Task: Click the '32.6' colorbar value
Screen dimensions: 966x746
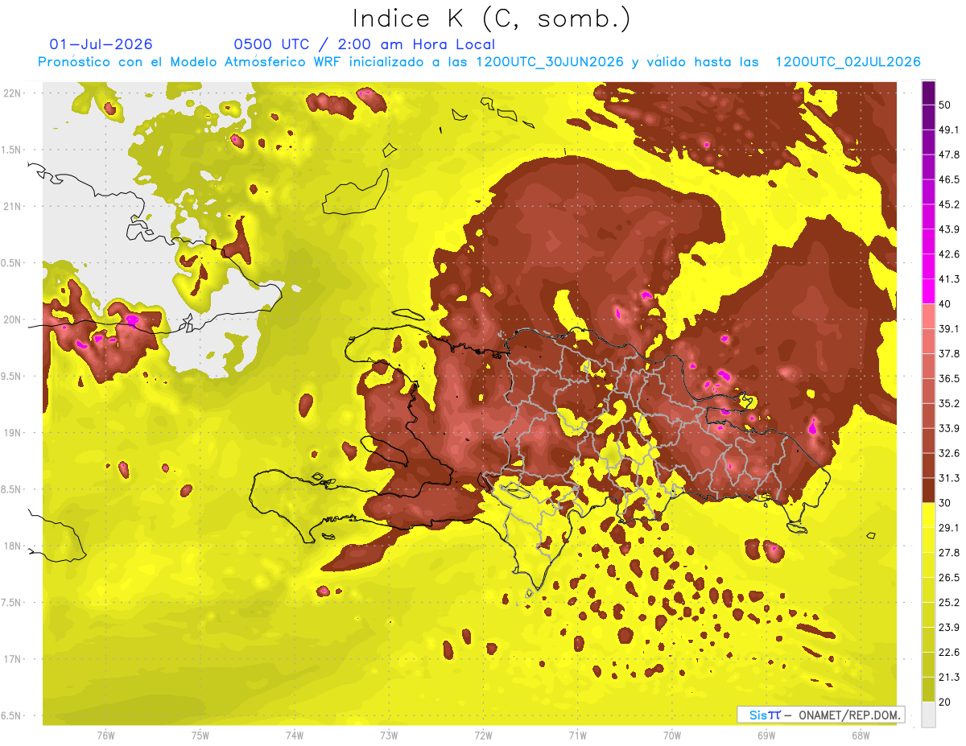Action: pos(948,453)
